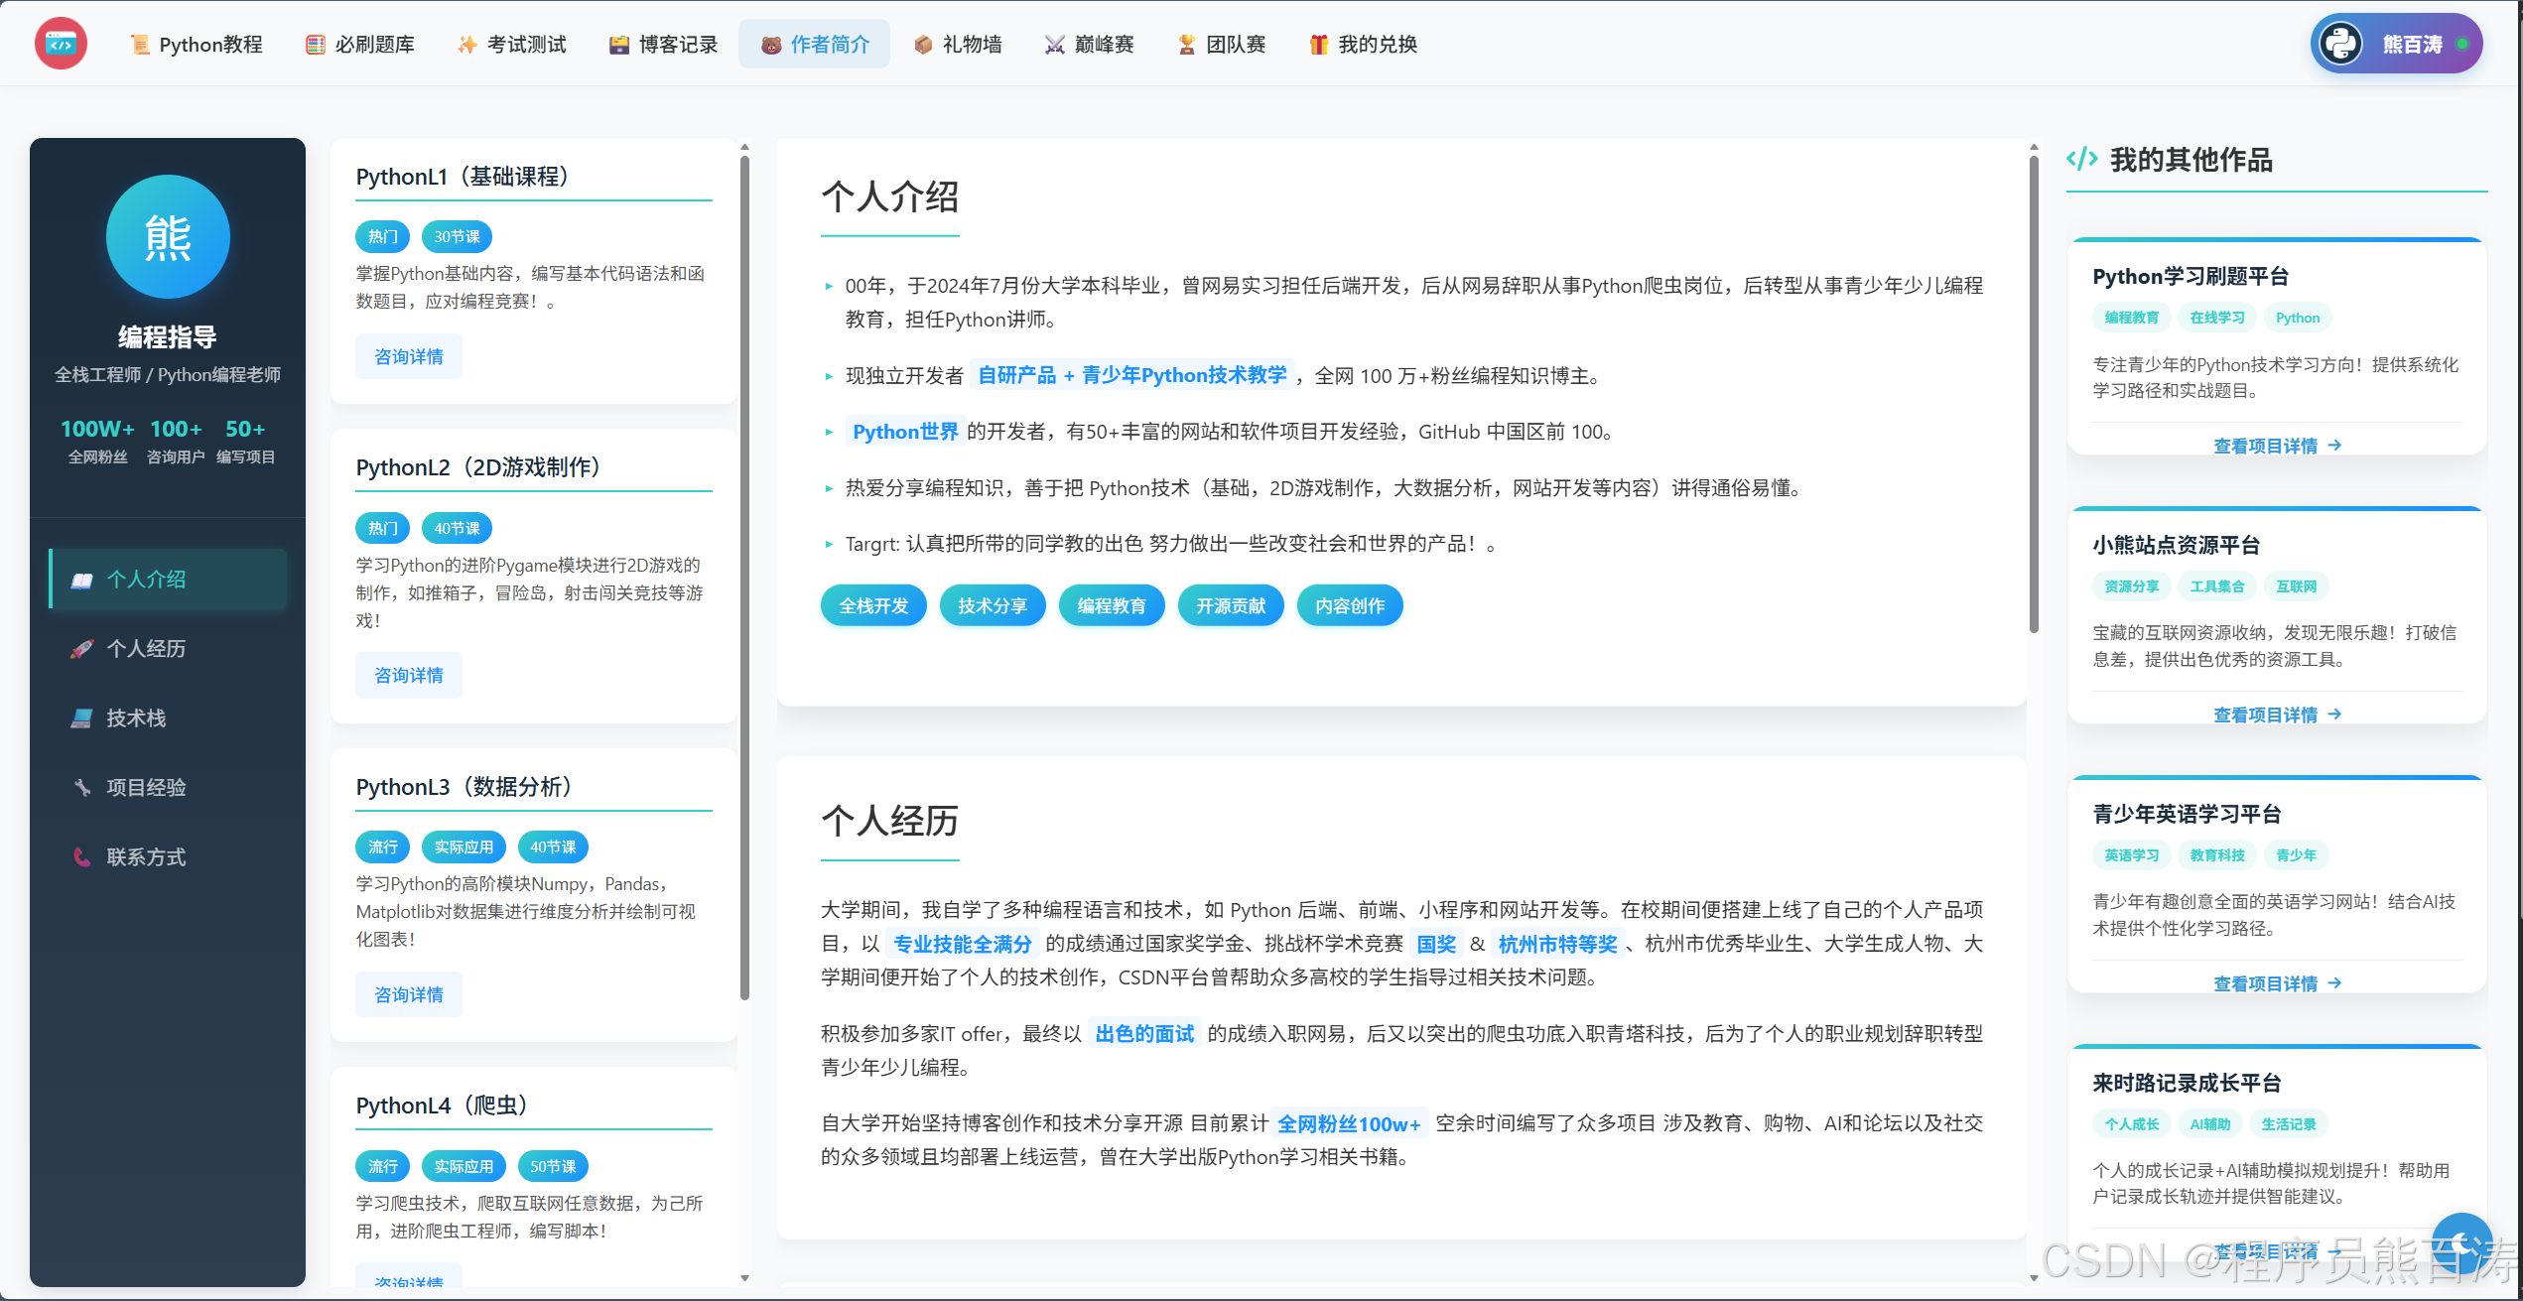Click the floating round button at bottom right
This screenshot has width=2523, height=1301.
(x=2462, y=1242)
